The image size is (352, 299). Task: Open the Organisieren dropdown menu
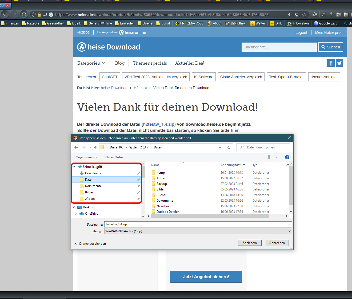pyautogui.click(x=86, y=157)
